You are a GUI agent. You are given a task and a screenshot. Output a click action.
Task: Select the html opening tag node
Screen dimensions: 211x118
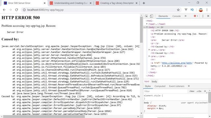point(149,21)
